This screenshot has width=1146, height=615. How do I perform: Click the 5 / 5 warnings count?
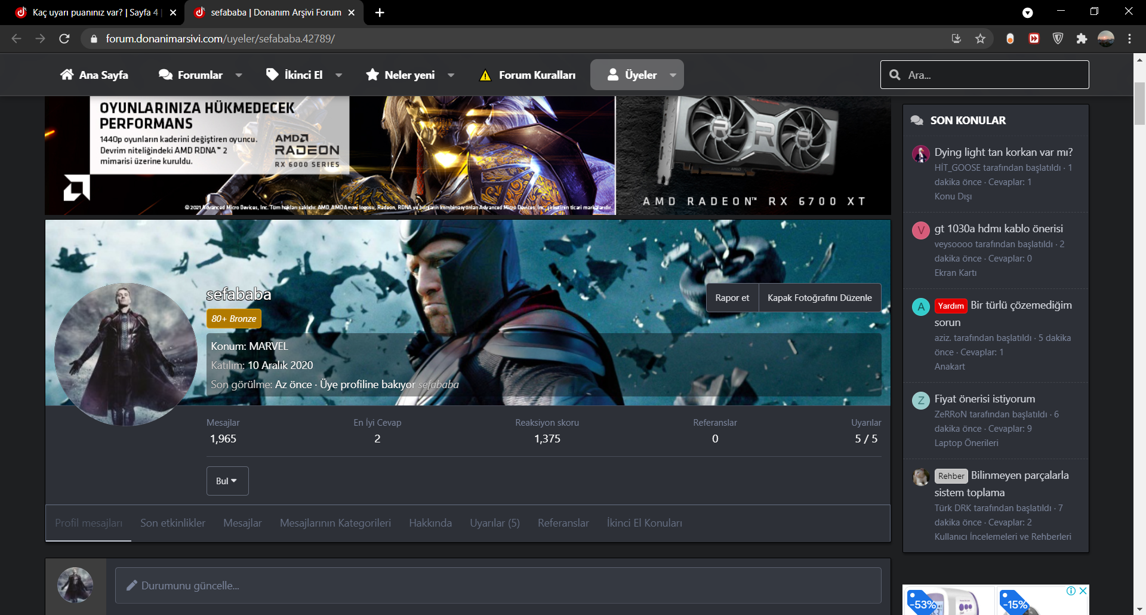pos(866,439)
